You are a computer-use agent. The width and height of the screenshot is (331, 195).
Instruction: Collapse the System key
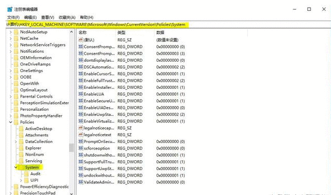[x=16, y=167]
